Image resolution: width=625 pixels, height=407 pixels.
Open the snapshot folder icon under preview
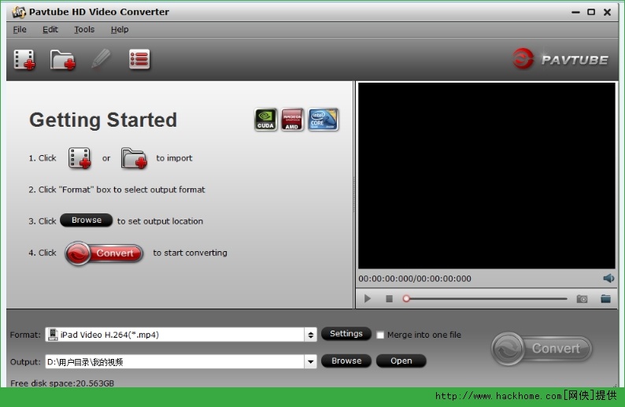(x=605, y=299)
